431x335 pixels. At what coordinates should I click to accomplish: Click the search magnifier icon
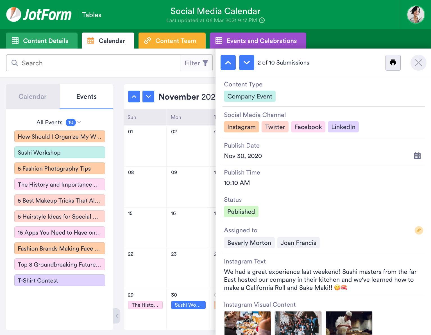tap(15, 63)
